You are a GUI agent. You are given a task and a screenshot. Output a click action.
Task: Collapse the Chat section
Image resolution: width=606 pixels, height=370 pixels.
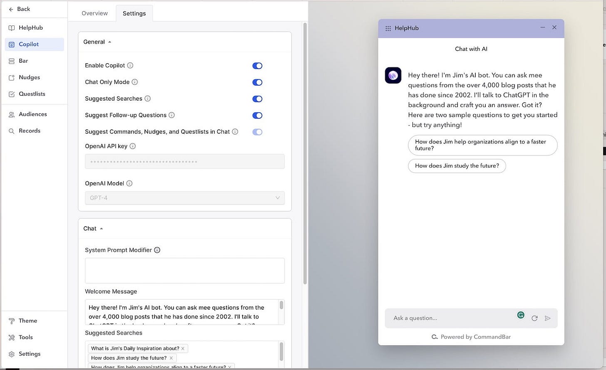pyautogui.click(x=93, y=229)
